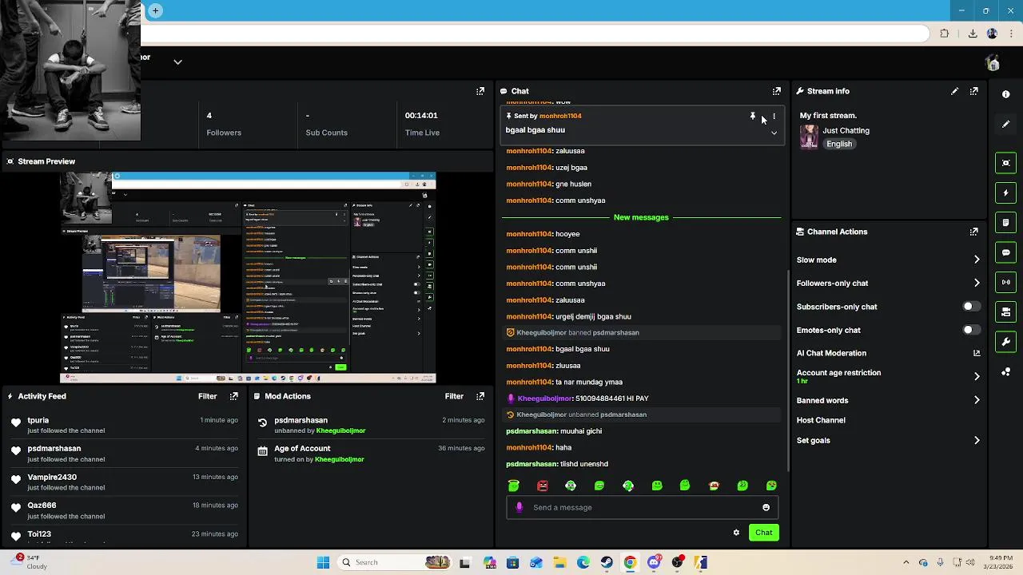
Task: Pop out the Stream info panel
Action: tap(973, 91)
